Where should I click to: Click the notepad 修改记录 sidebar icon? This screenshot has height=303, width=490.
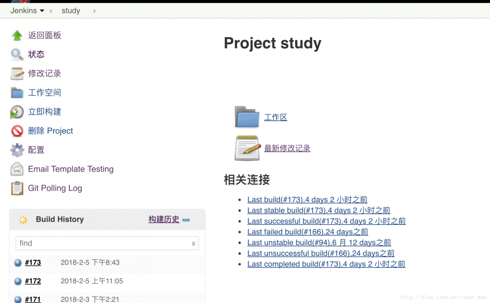[x=17, y=74]
